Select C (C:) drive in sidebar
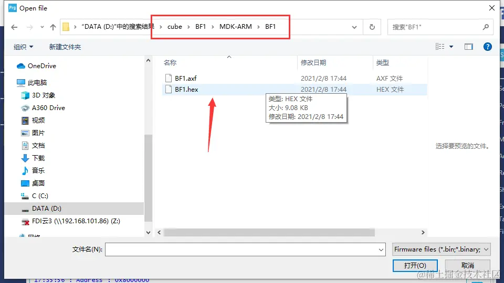This screenshot has width=504, height=283. (x=40, y=195)
